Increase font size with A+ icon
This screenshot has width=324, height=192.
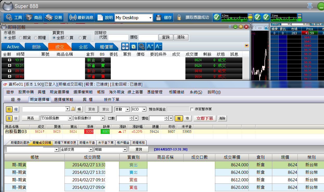click(x=150, y=46)
